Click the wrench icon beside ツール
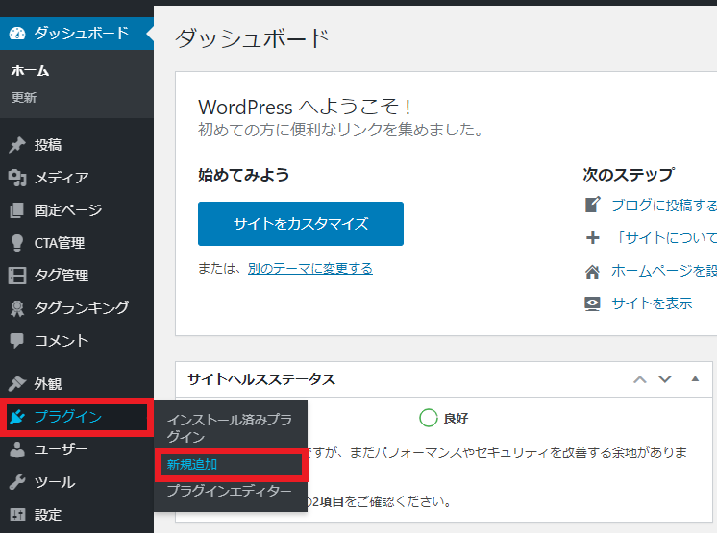This screenshot has width=717, height=533. pos(17,482)
